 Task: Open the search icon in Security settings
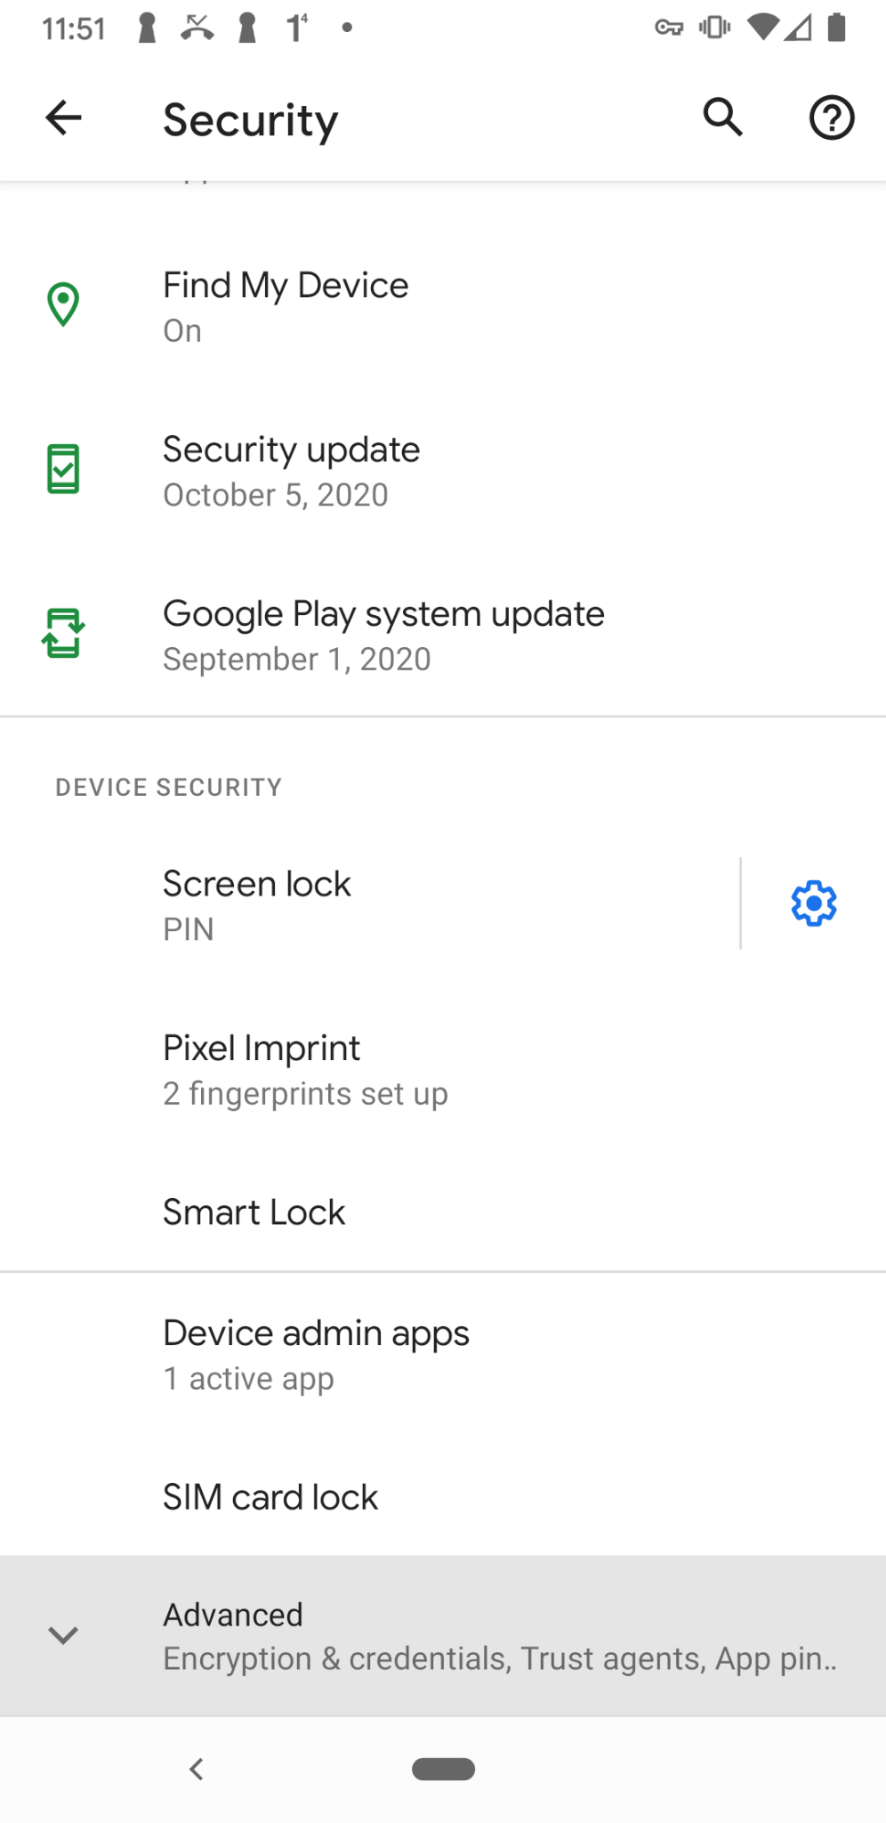(x=721, y=117)
